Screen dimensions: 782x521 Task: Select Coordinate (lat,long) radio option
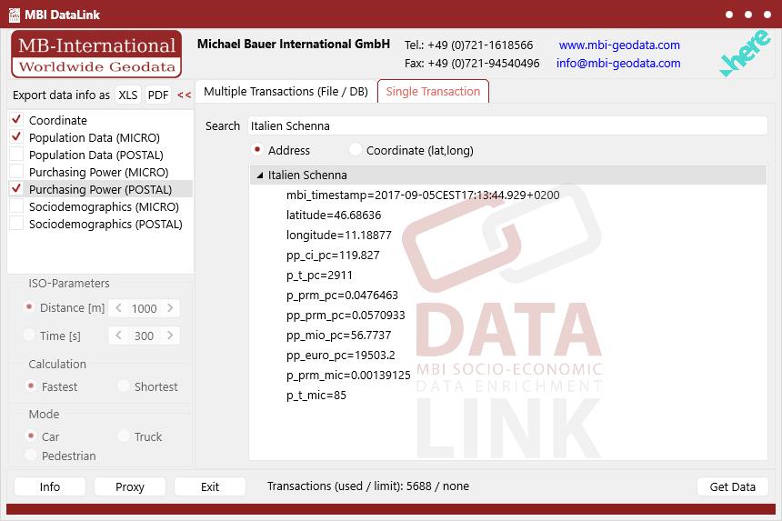(x=356, y=150)
